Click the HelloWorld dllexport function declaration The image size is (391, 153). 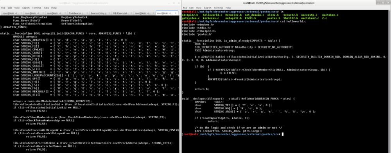click(x=239, y=99)
